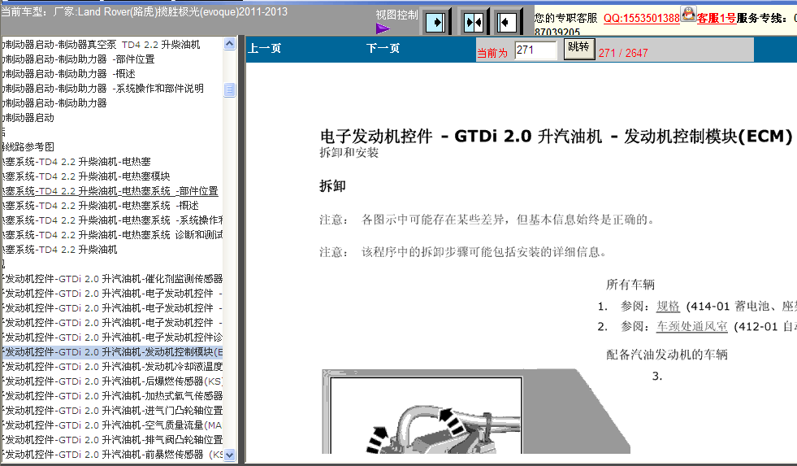This screenshot has height=466, width=797.
Task: Select the 制动器启动-制动助力器 entry with no suffix
Action: click(54, 103)
